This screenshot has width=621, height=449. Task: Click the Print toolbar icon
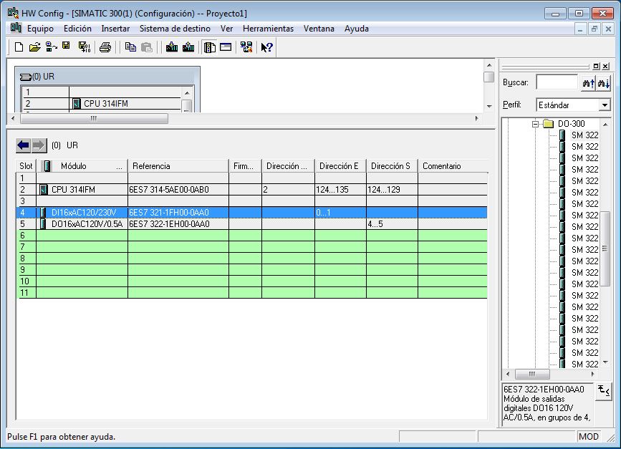click(105, 47)
